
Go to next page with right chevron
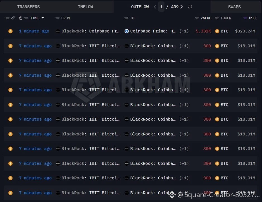pos(182,7)
